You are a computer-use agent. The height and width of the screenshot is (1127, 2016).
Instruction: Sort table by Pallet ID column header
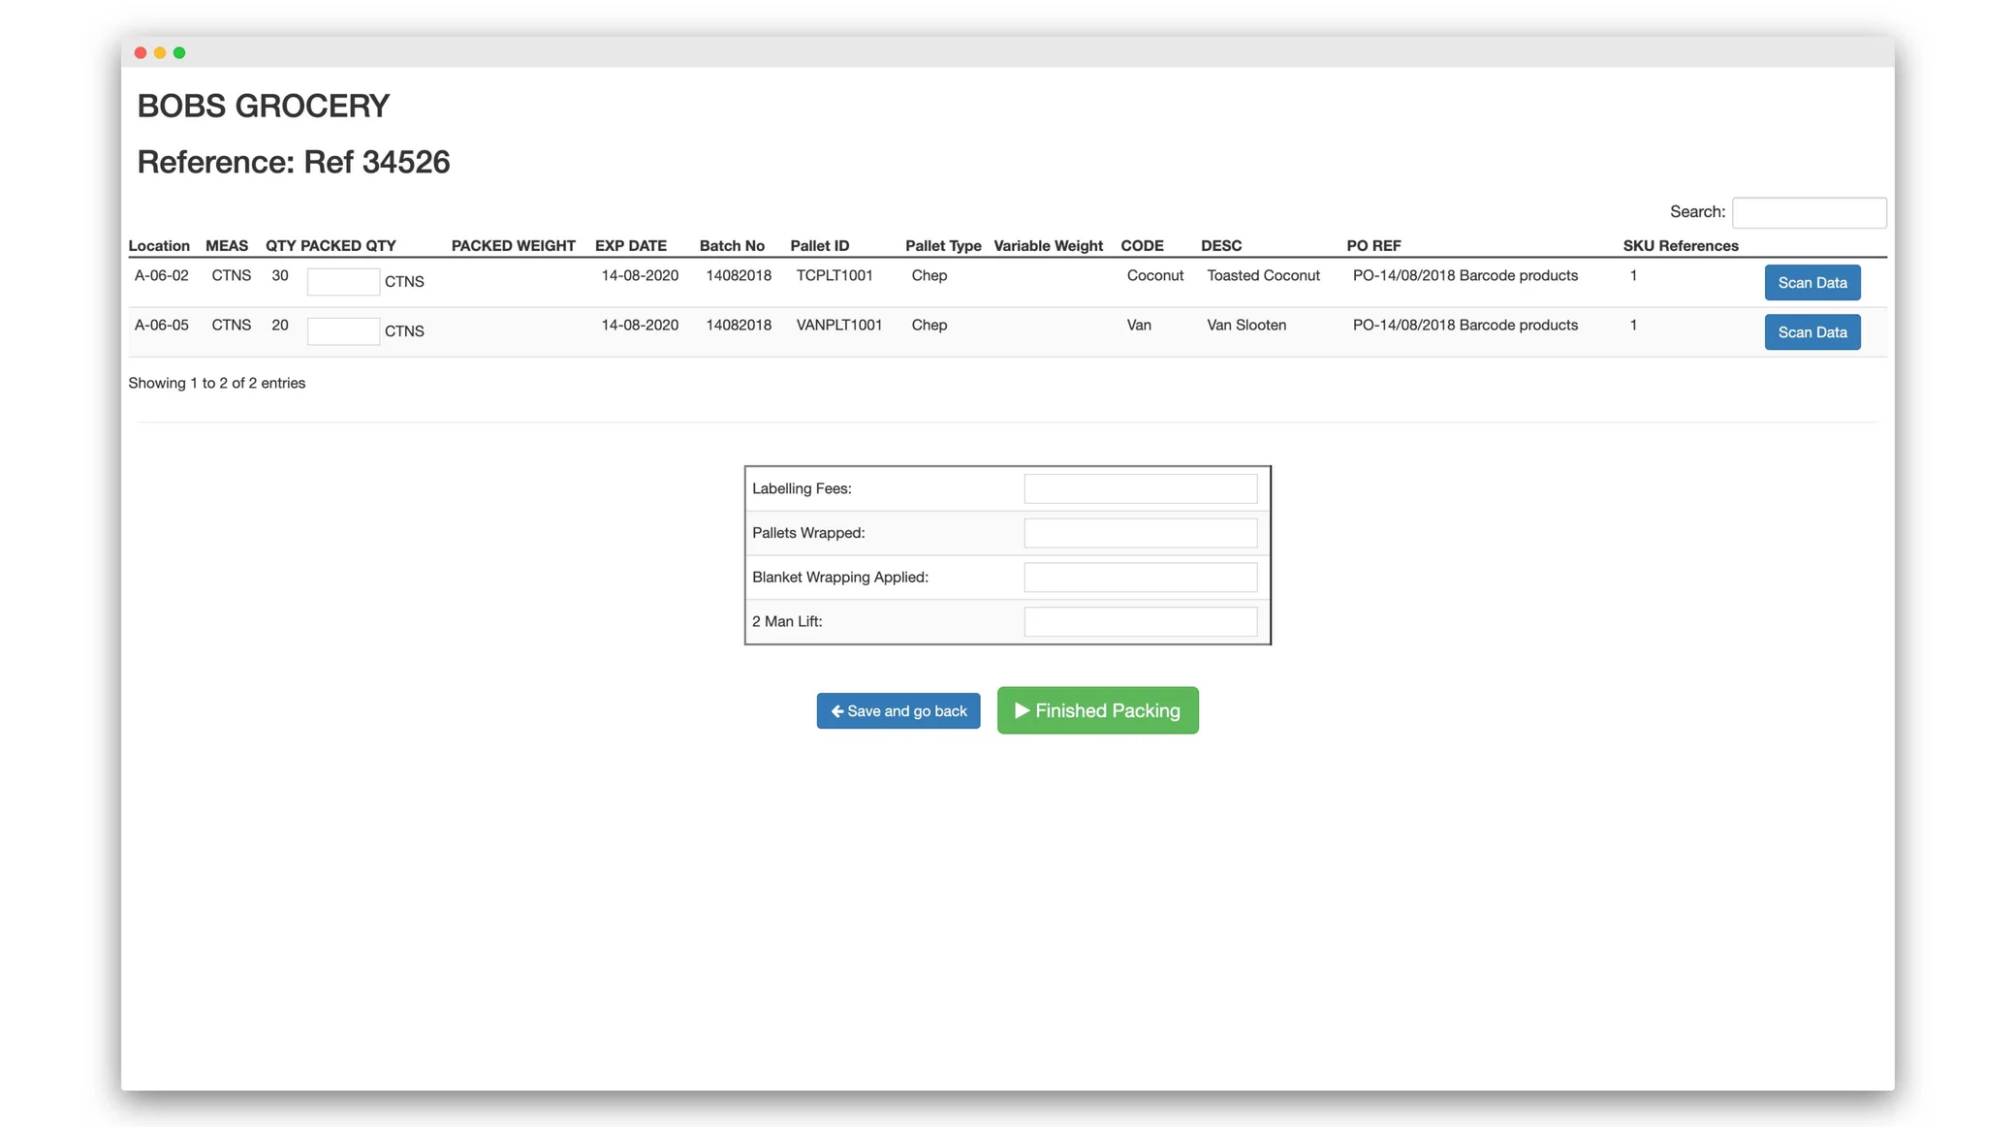click(x=819, y=245)
